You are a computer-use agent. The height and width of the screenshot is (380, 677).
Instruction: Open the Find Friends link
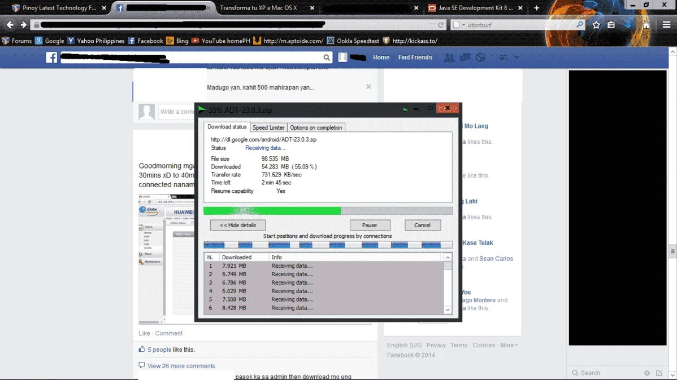click(x=415, y=58)
